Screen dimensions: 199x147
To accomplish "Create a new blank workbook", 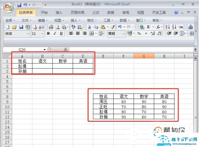I will pyautogui.click(x=8, y=27).
